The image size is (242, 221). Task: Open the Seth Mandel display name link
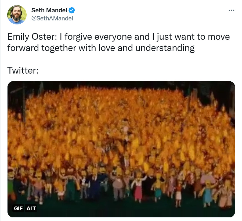coord(49,10)
